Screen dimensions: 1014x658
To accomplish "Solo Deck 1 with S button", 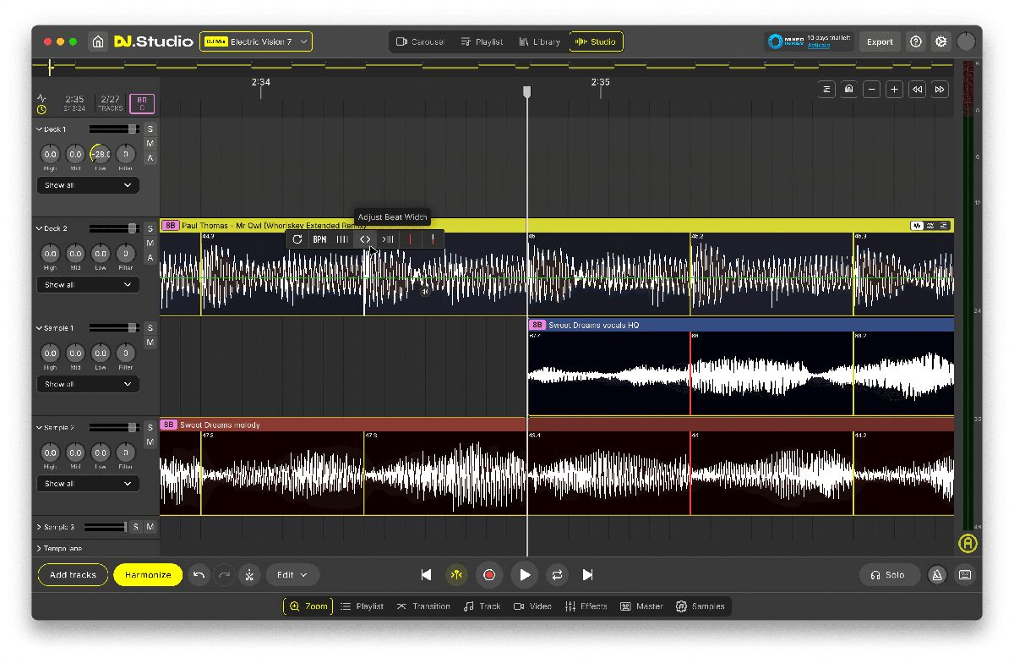I will point(150,129).
